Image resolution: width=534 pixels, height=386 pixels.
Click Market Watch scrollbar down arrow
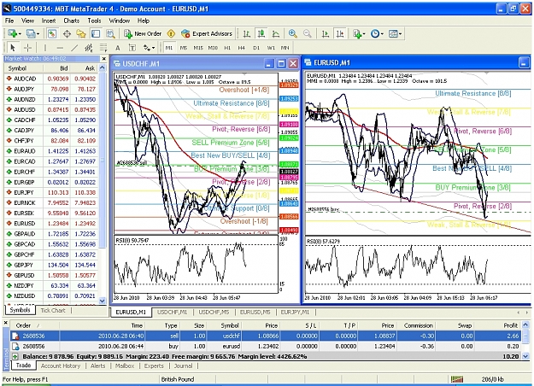103,301
